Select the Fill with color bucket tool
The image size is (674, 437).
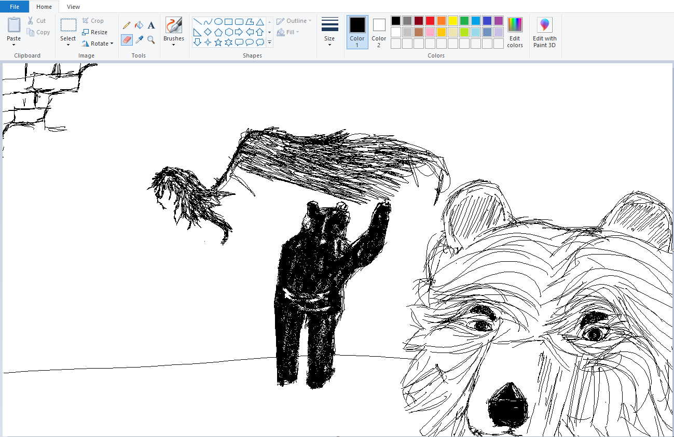pyautogui.click(x=139, y=25)
